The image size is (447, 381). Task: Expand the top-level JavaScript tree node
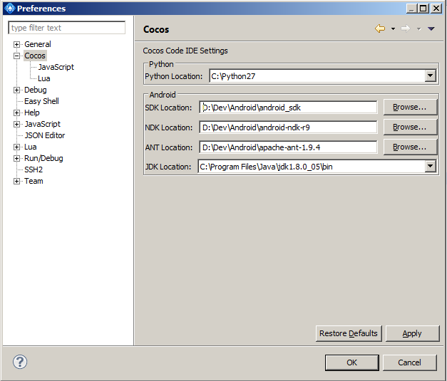(16, 124)
